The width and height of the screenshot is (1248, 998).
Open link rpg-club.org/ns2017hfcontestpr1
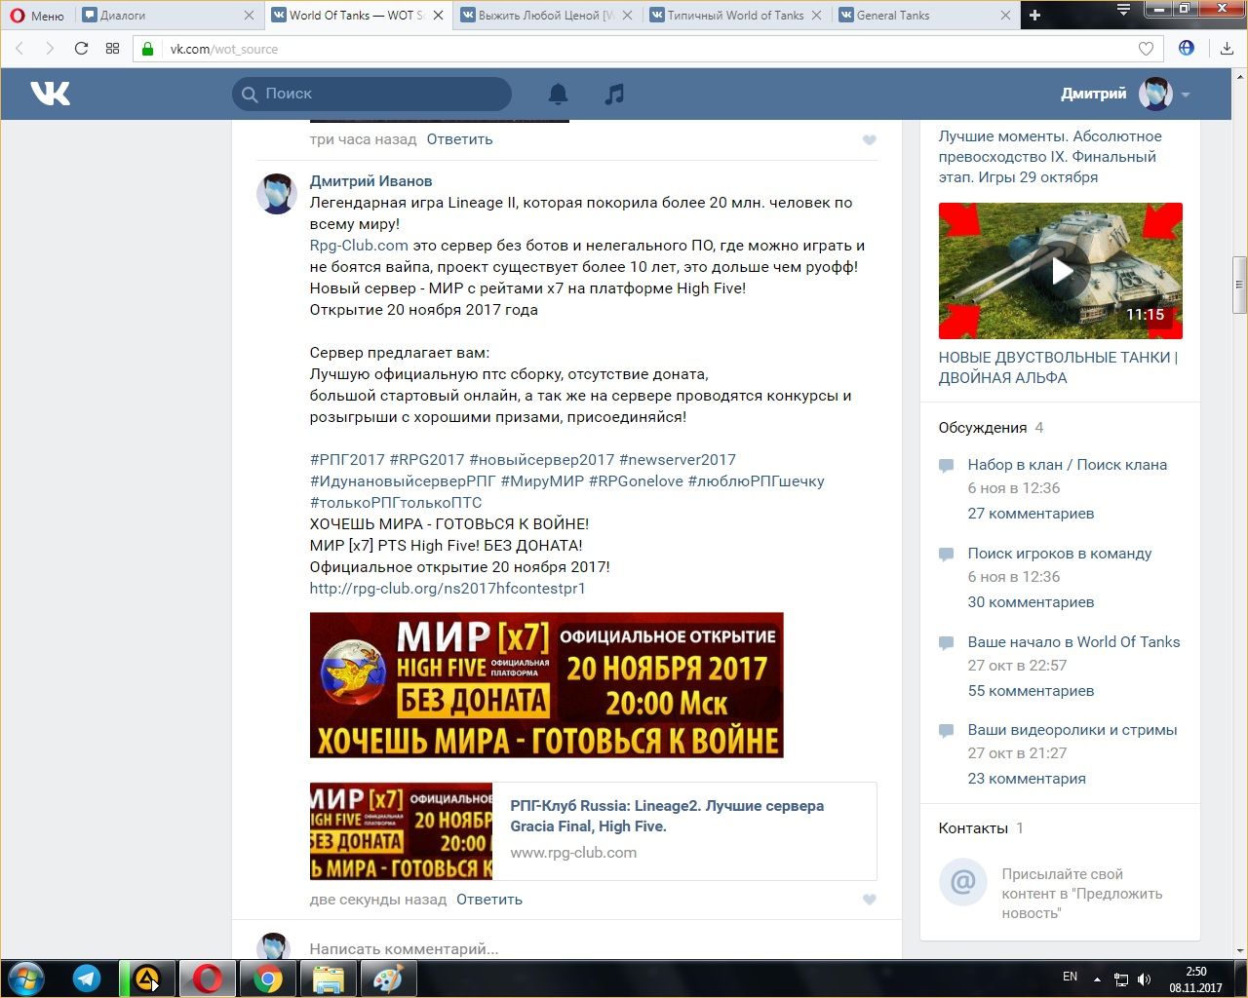pyautogui.click(x=448, y=589)
